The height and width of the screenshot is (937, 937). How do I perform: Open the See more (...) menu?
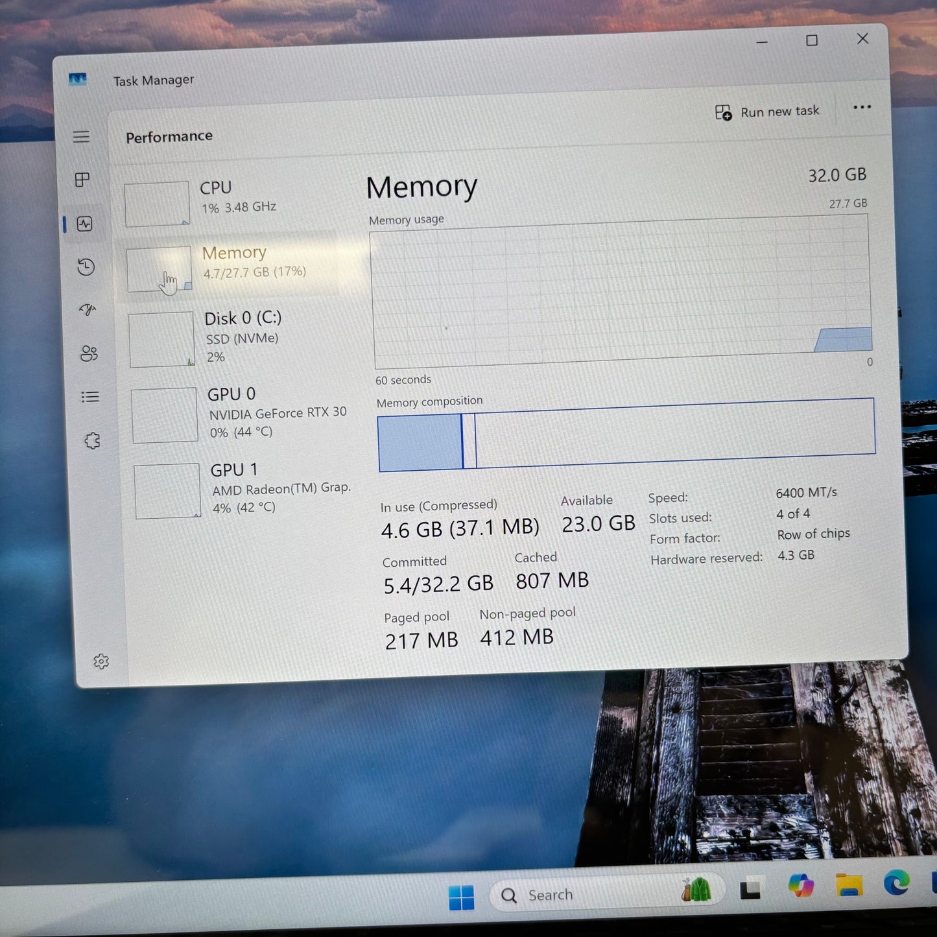pos(862,107)
